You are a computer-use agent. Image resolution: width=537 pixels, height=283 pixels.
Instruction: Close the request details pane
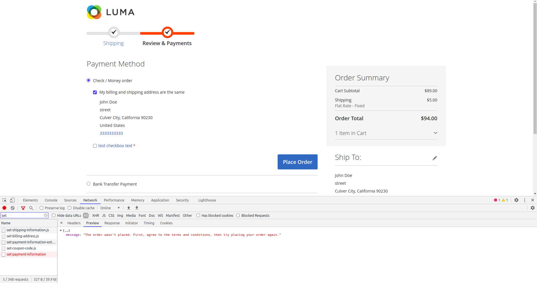61,223
